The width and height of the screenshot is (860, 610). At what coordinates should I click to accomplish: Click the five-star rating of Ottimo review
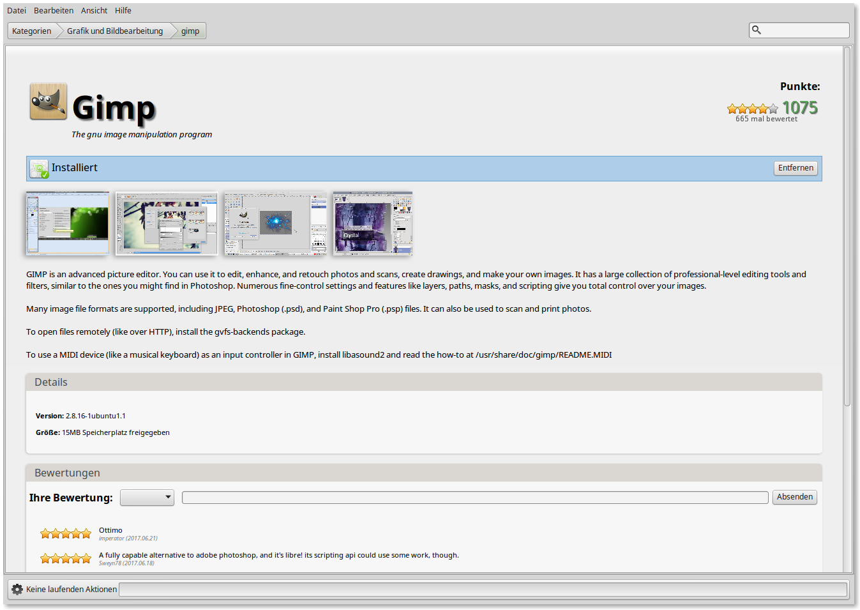pyautogui.click(x=66, y=533)
